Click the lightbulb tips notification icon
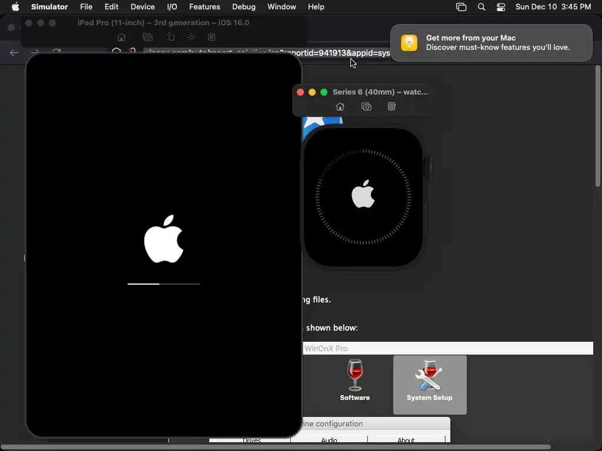This screenshot has width=602, height=451. coord(409,42)
